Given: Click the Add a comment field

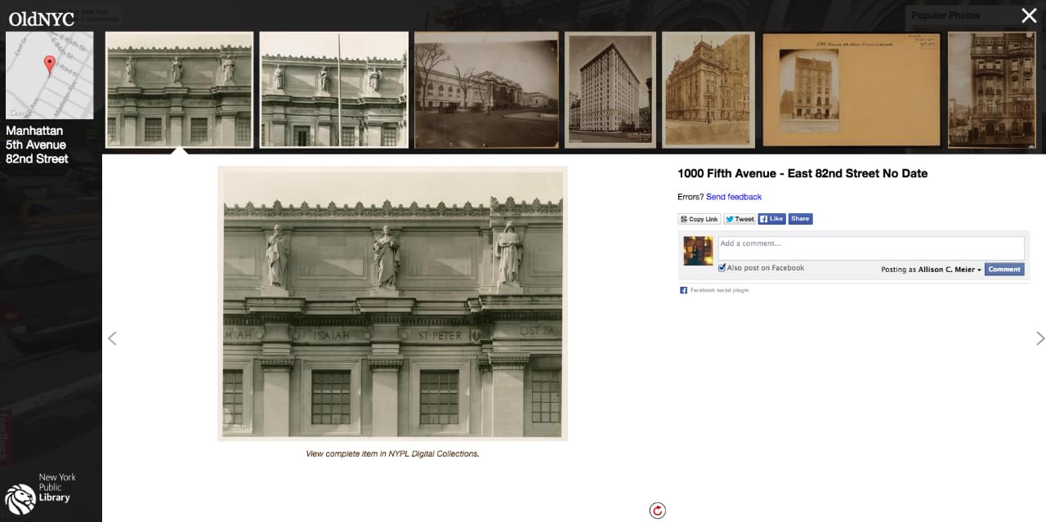Looking at the screenshot, I should [x=869, y=248].
